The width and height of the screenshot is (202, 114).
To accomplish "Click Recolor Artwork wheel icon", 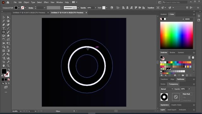I will tap(112, 8).
